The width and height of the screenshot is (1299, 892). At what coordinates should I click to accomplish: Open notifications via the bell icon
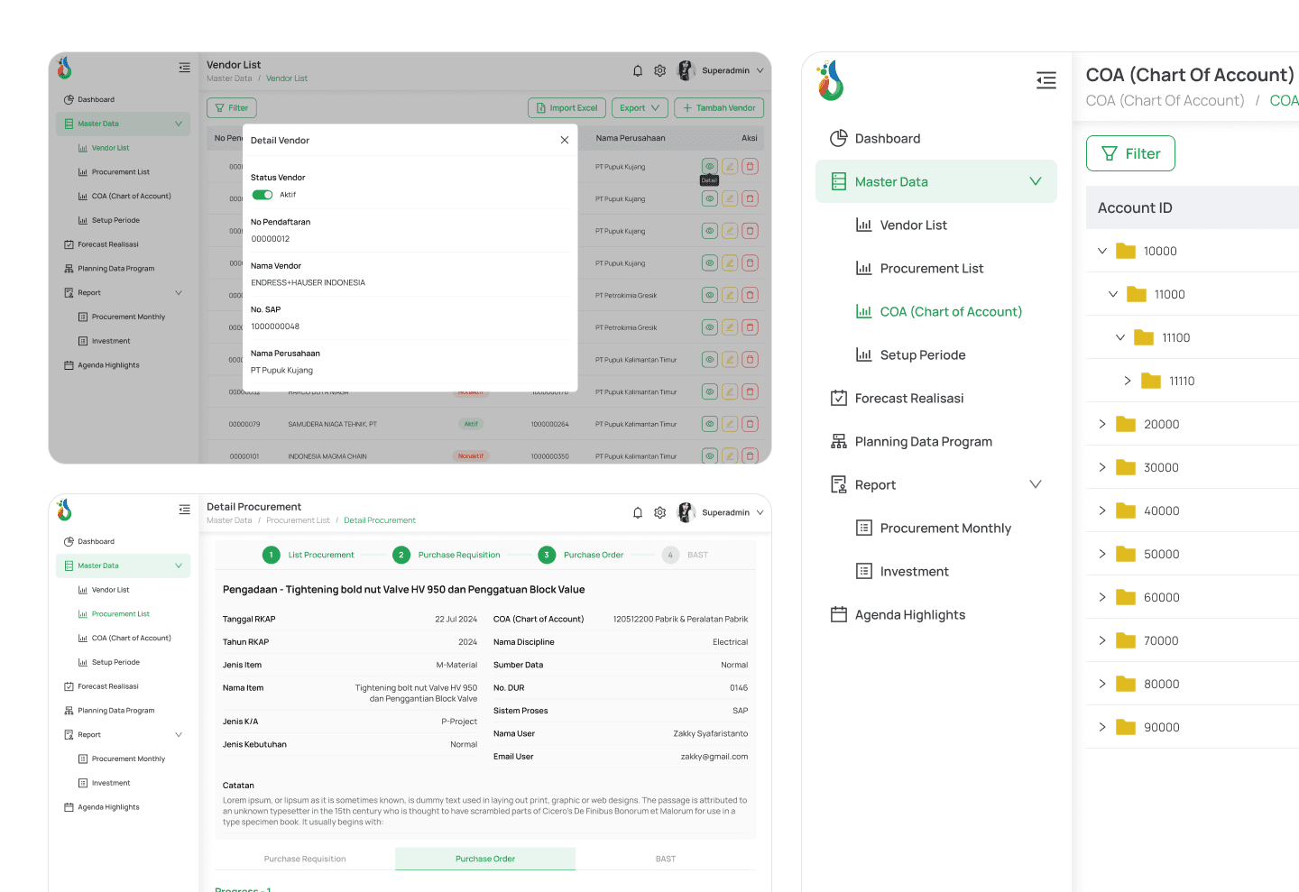(638, 69)
